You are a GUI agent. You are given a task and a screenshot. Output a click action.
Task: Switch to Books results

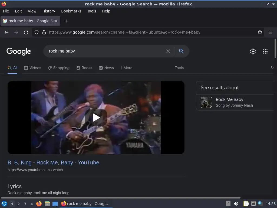point(84,68)
